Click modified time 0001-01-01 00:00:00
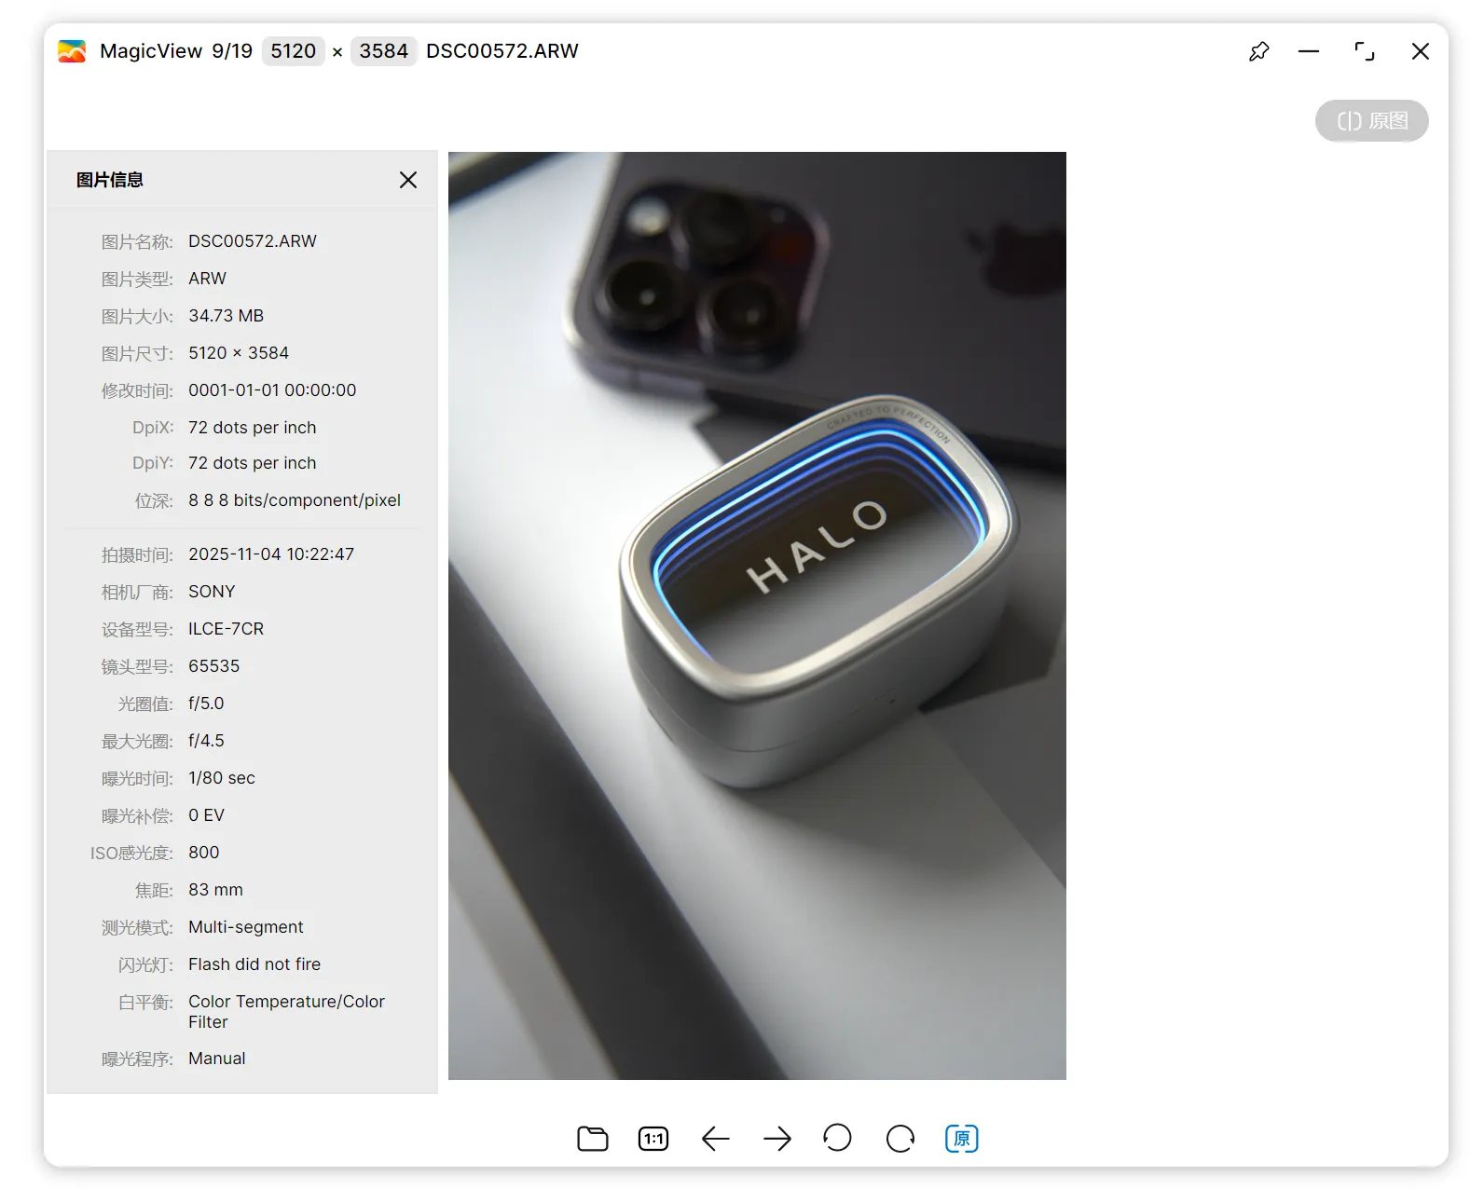Viewport: 1470px width, 1189px height. [272, 390]
